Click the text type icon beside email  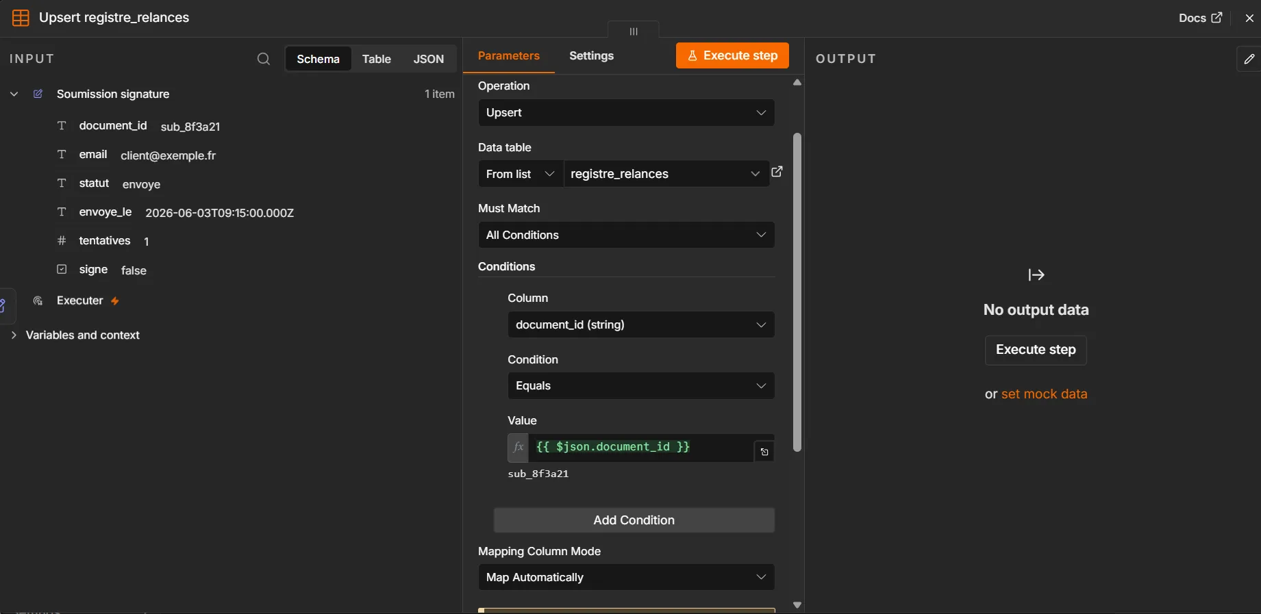click(62, 155)
